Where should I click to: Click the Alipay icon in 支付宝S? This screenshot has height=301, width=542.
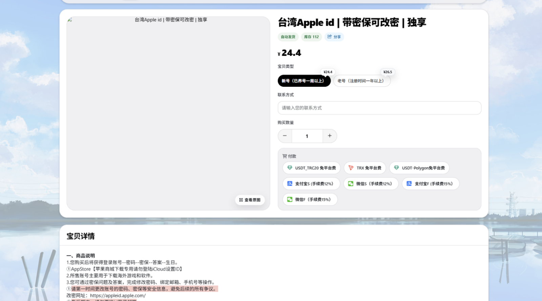(290, 184)
